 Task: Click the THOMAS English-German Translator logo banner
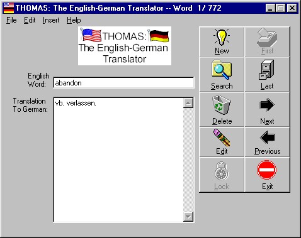click(x=125, y=46)
